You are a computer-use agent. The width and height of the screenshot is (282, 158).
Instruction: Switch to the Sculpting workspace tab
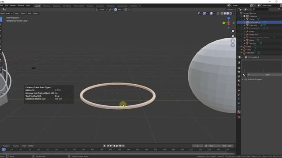(x=56, y=6)
